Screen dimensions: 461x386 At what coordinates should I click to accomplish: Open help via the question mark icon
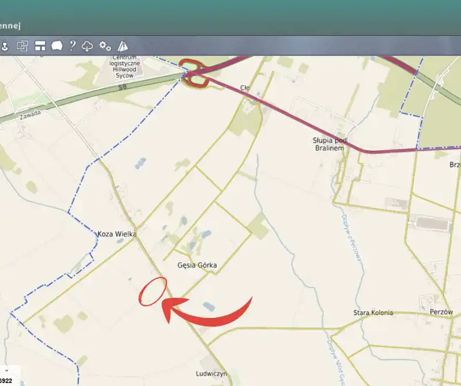tap(72, 46)
